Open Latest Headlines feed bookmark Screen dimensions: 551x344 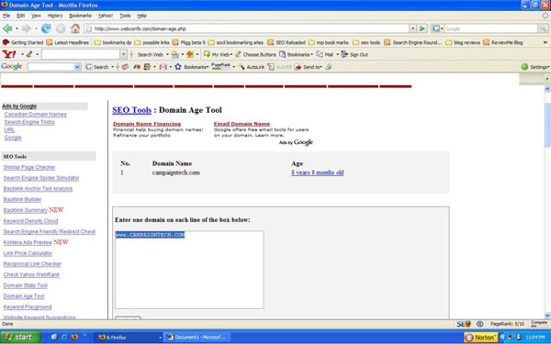(x=67, y=42)
